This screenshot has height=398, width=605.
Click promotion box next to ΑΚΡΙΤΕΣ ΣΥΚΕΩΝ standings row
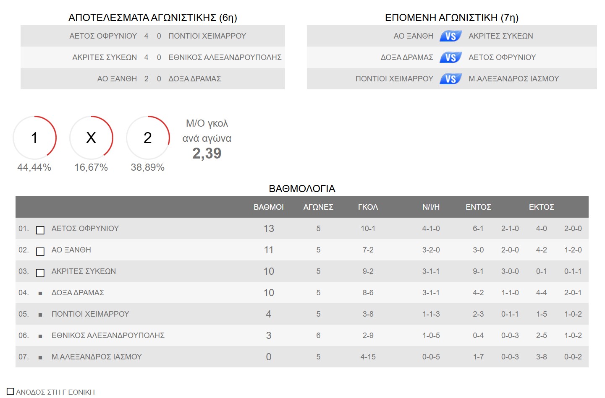click(x=40, y=273)
